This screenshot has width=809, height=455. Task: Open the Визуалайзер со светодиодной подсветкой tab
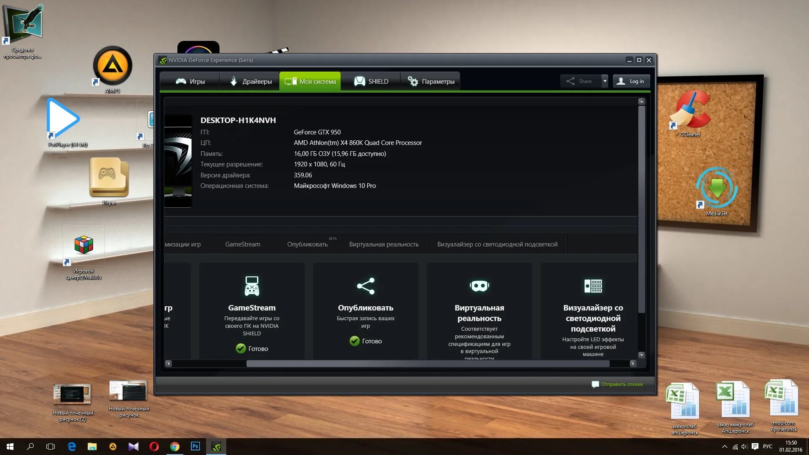tap(497, 244)
